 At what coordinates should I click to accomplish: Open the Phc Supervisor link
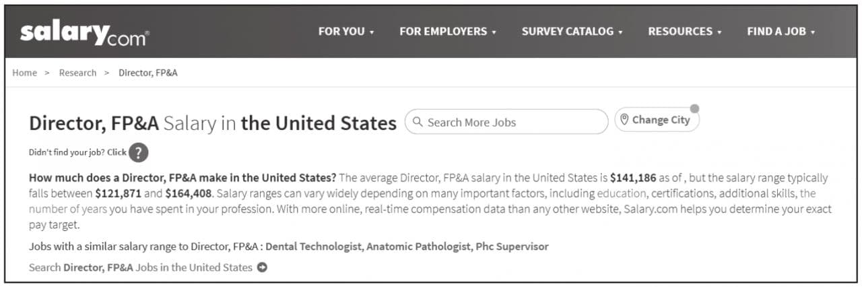point(512,247)
